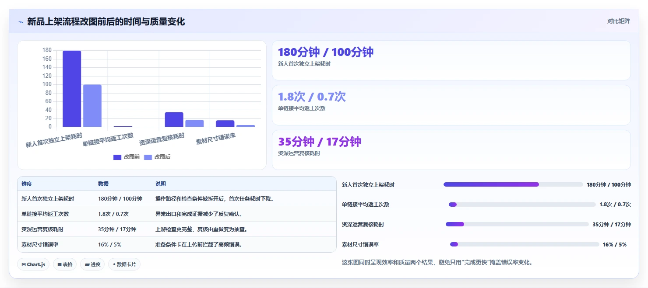Viewport: 648px width, 288px height.
Task: Click the Chart.js tag
Action: click(x=33, y=264)
